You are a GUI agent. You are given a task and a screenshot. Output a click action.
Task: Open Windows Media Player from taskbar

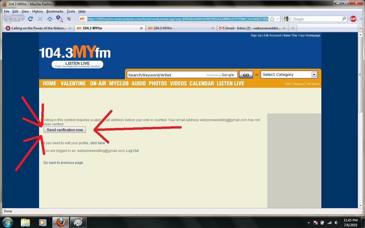tap(42, 222)
